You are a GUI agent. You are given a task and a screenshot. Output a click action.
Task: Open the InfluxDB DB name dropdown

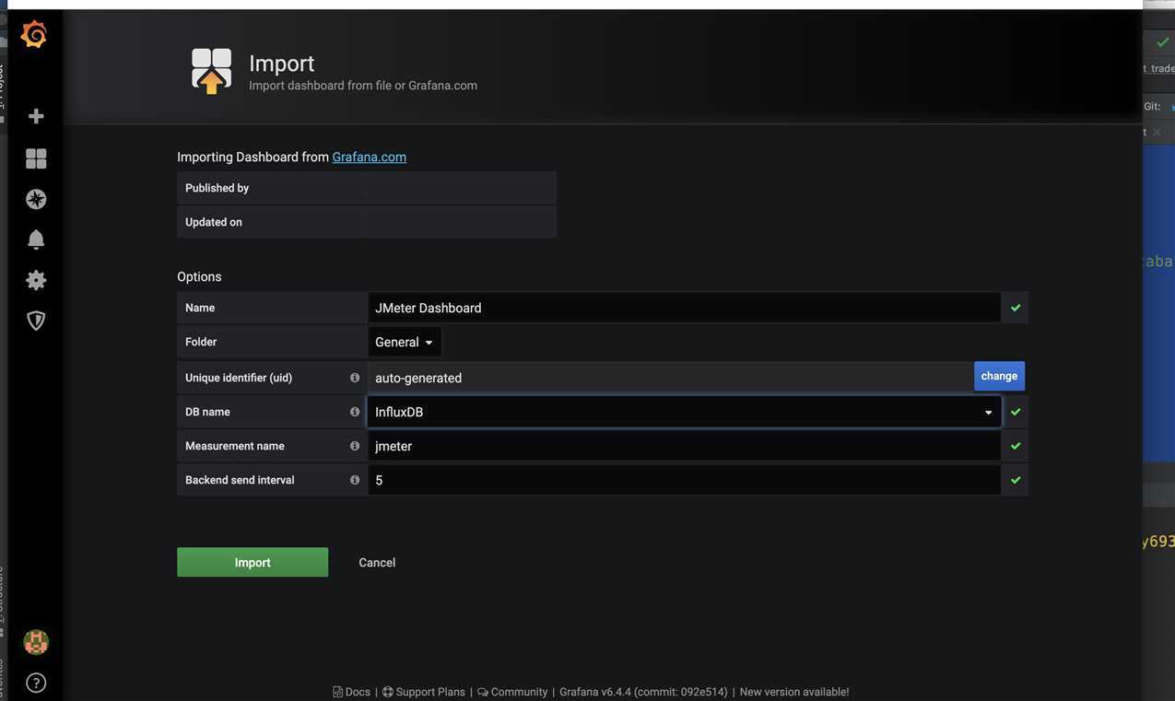tap(684, 412)
